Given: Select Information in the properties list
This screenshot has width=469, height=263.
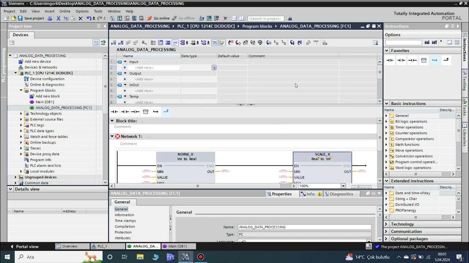Looking at the screenshot, I should click(124, 215).
